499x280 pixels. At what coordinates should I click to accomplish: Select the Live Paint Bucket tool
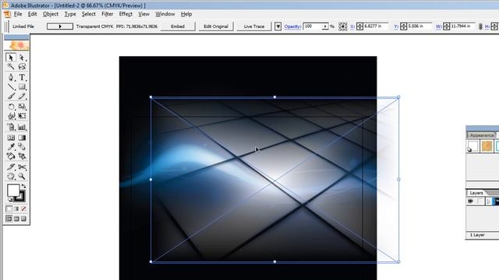tap(11, 156)
